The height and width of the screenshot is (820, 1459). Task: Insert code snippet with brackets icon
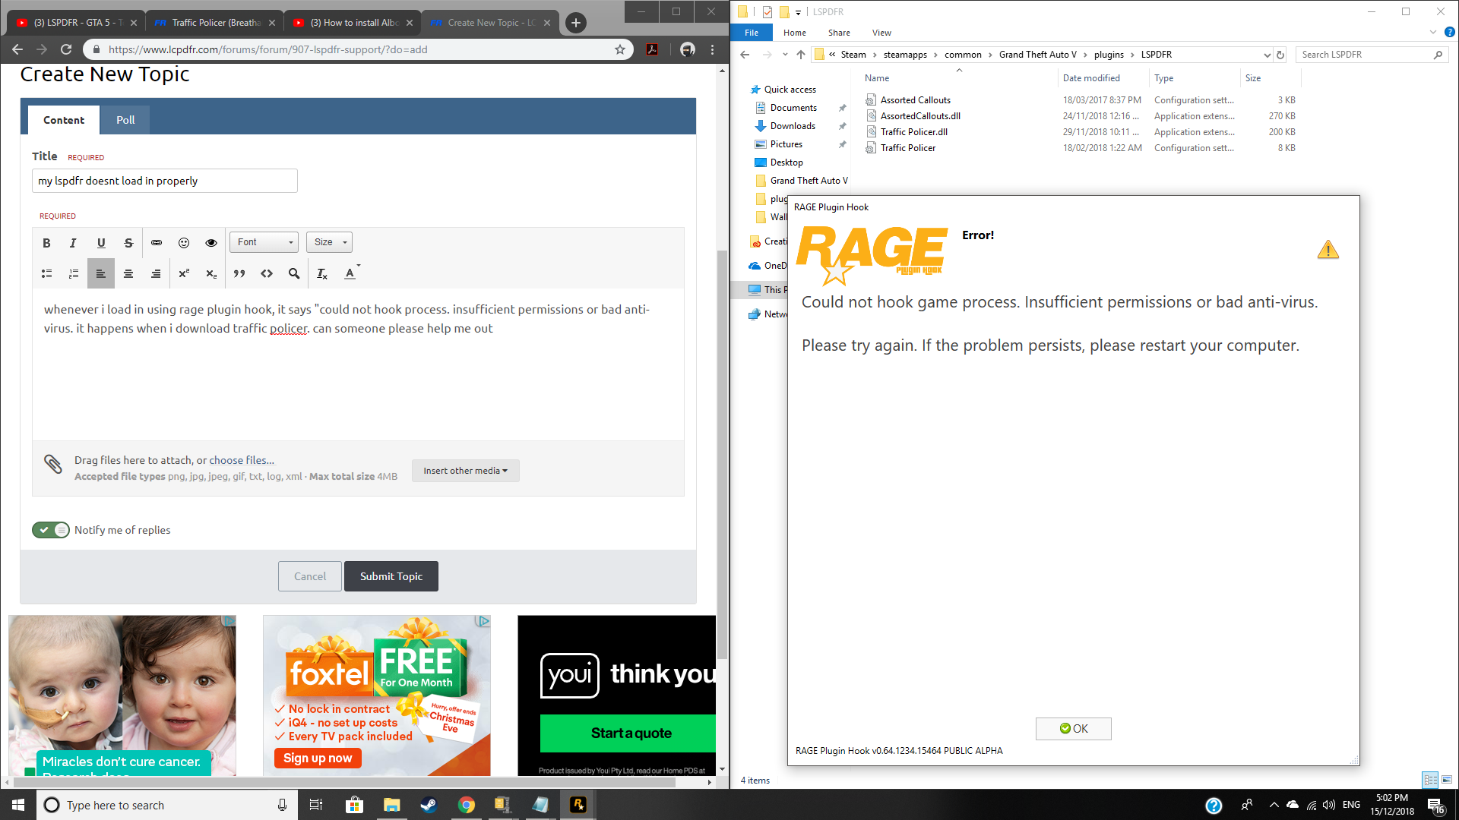[267, 274]
